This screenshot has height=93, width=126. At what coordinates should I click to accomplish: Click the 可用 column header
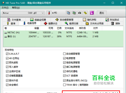pos(47,28)
